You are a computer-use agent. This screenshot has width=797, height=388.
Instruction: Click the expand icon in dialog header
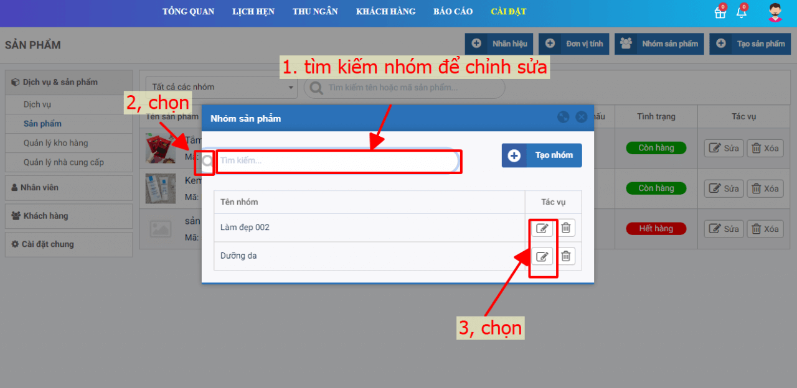(x=563, y=117)
